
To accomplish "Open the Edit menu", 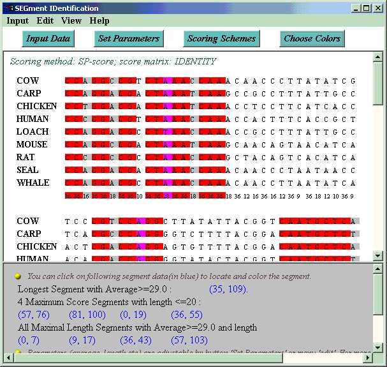I will 45,20.
